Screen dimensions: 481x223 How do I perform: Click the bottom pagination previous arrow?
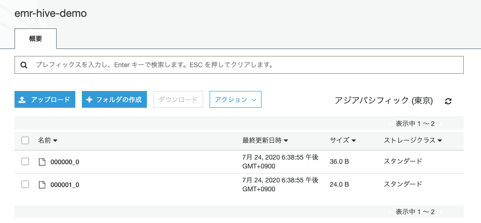390,212
